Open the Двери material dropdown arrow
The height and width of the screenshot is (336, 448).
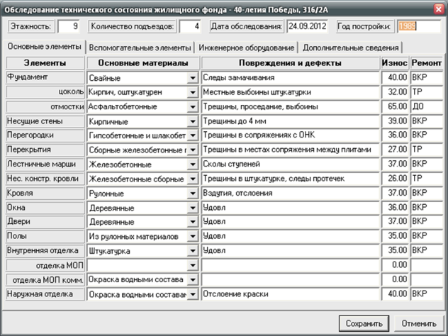[193, 222]
